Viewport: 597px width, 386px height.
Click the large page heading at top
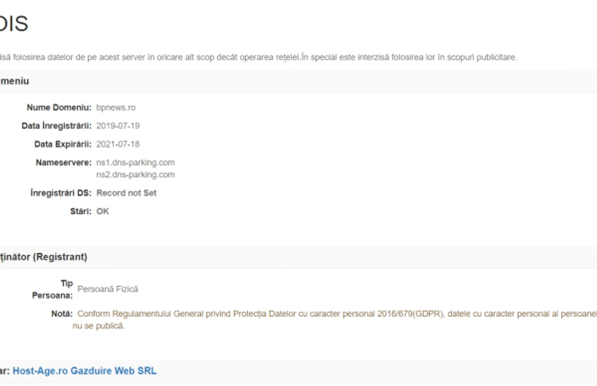click(x=14, y=24)
